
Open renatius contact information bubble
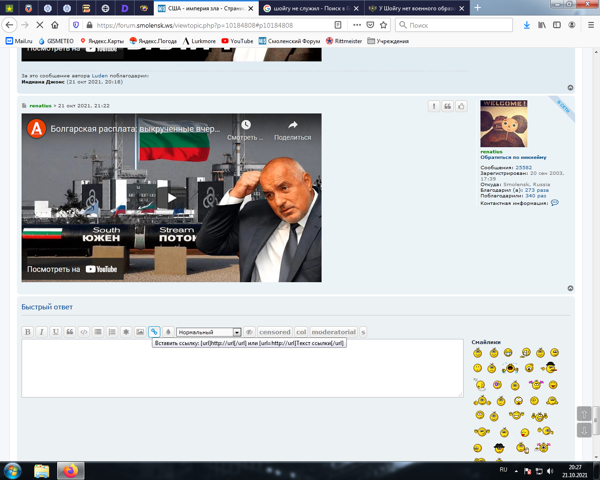[x=555, y=203]
